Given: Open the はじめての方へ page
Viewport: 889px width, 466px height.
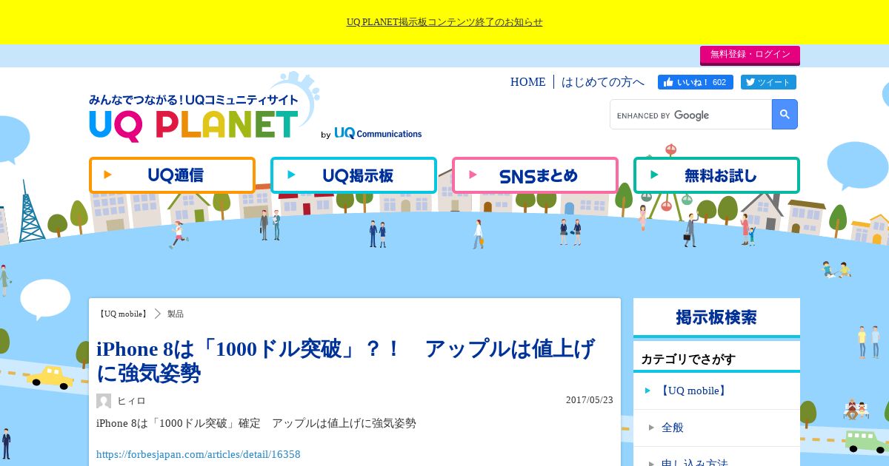Looking at the screenshot, I should (x=603, y=82).
